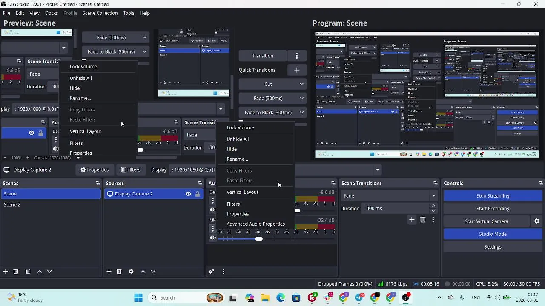Decrease transition Duration with down arrow
The image size is (545, 306).
click(x=433, y=211)
